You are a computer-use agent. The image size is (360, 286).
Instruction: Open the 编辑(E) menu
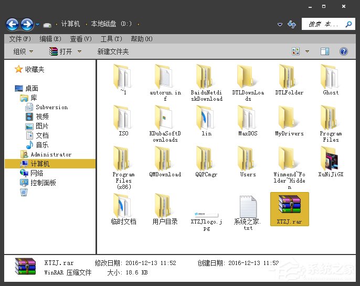(x=50, y=39)
